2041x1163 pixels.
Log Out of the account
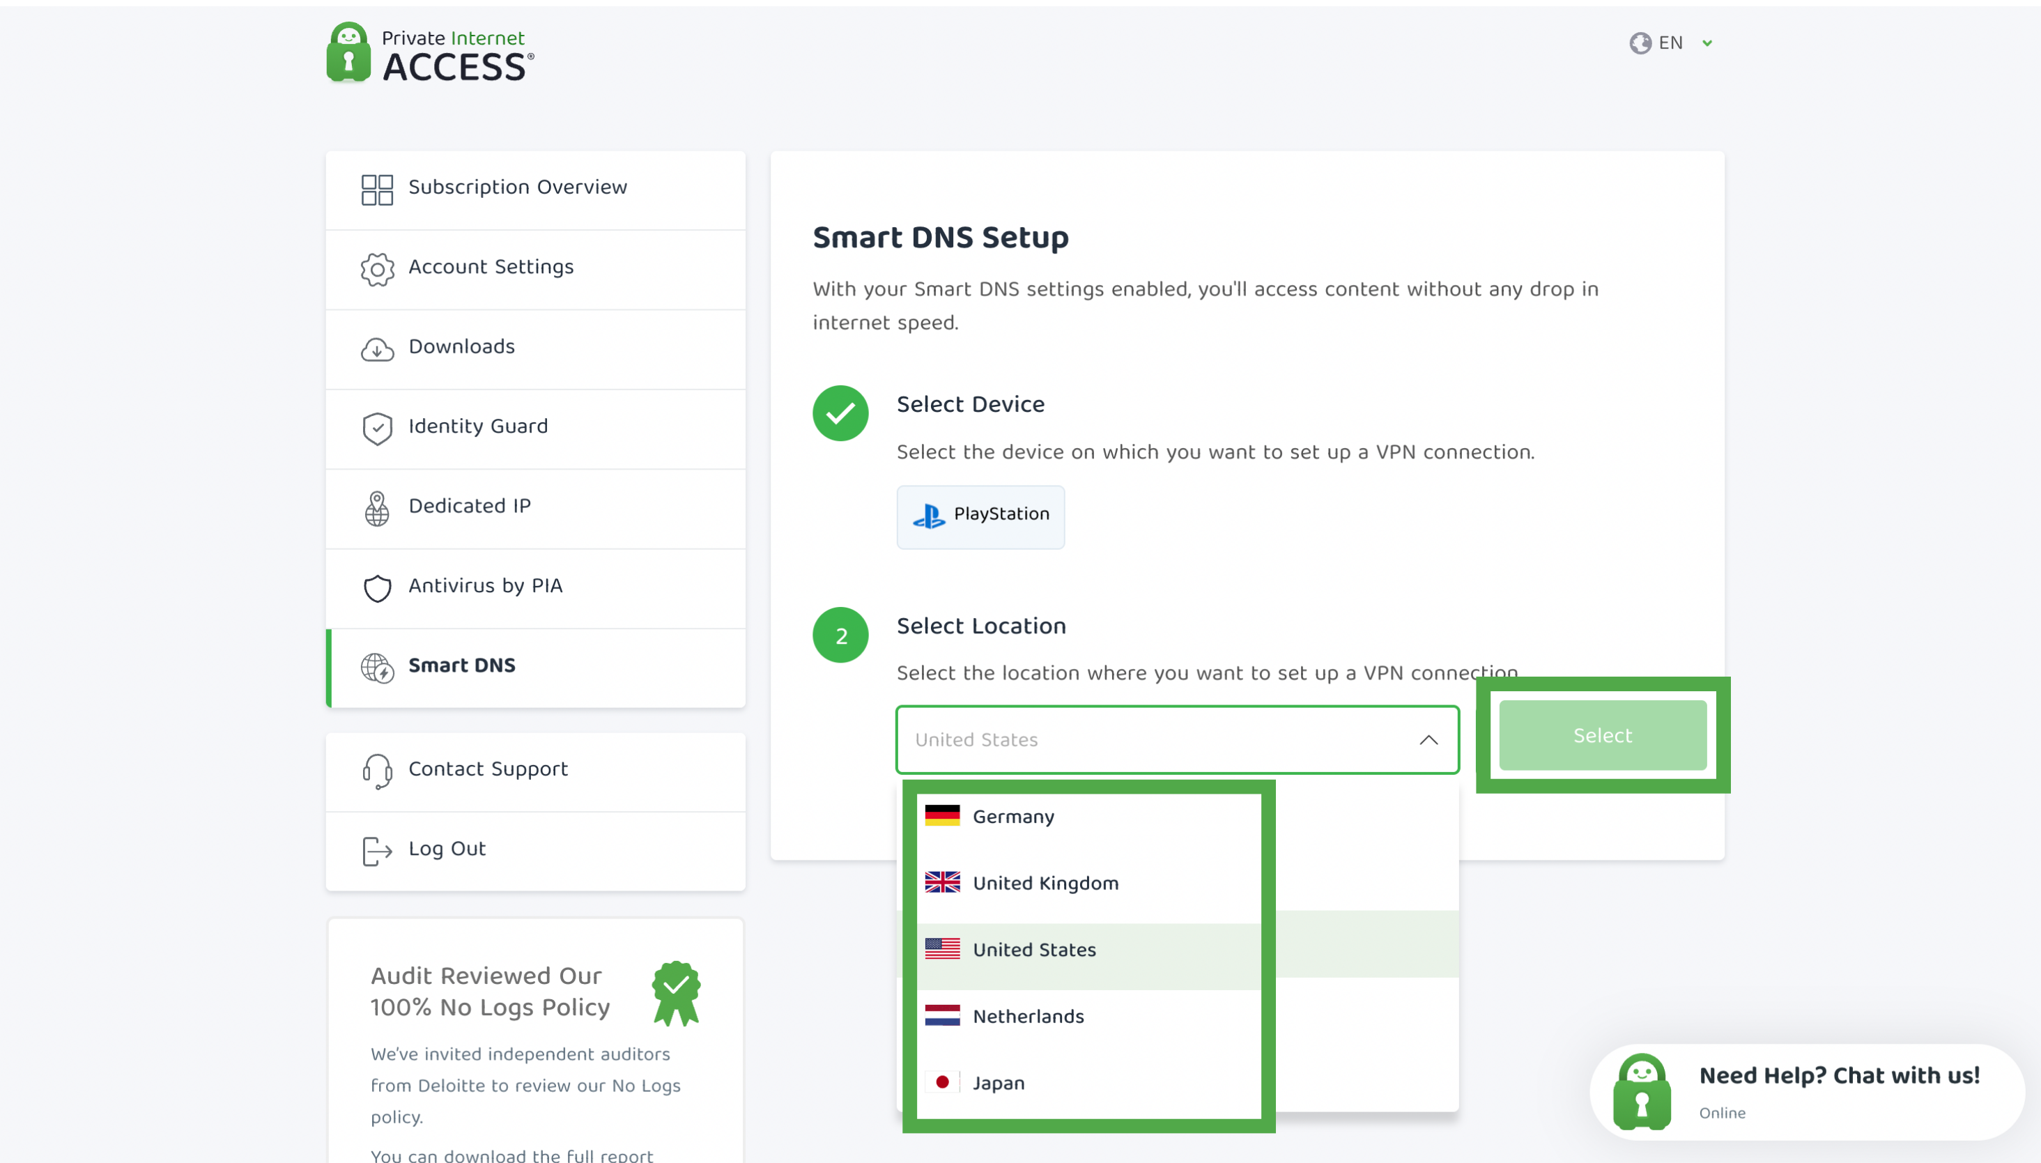pyautogui.click(x=535, y=852)
